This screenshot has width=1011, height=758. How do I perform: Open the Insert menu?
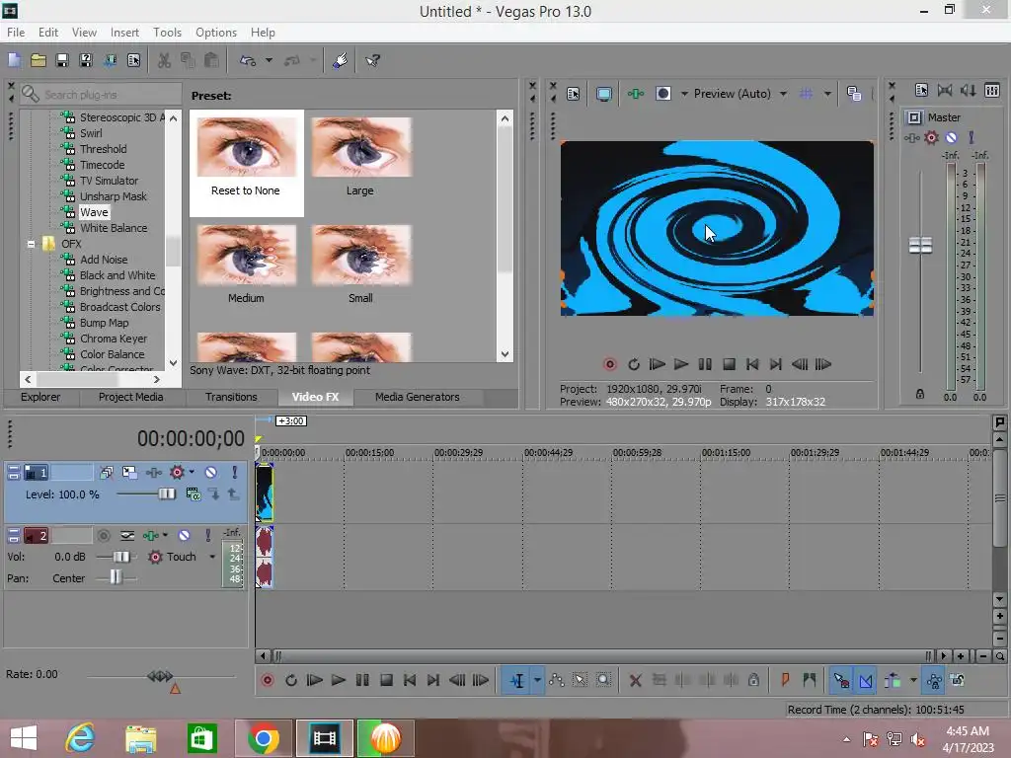point(124,33)
